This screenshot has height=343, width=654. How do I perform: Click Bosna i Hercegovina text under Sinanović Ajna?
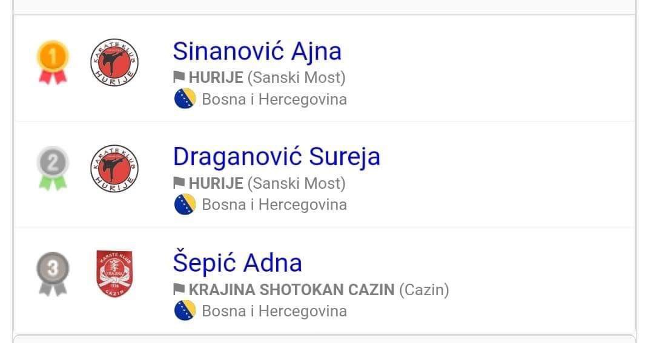274,99
